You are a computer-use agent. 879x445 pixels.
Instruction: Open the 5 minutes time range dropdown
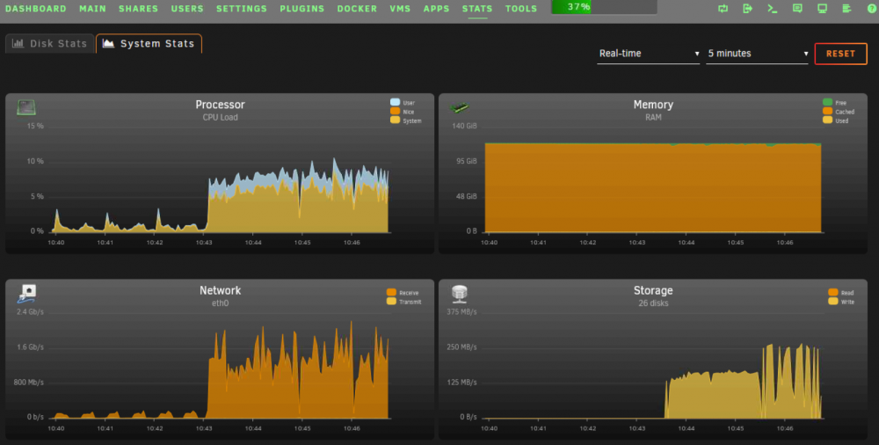click(x=757, y=54)
